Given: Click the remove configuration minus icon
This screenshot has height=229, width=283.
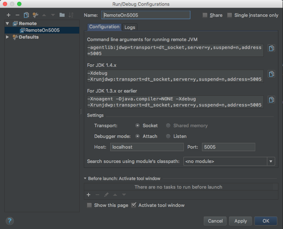Looking at the screenshot, I should 17,15.
